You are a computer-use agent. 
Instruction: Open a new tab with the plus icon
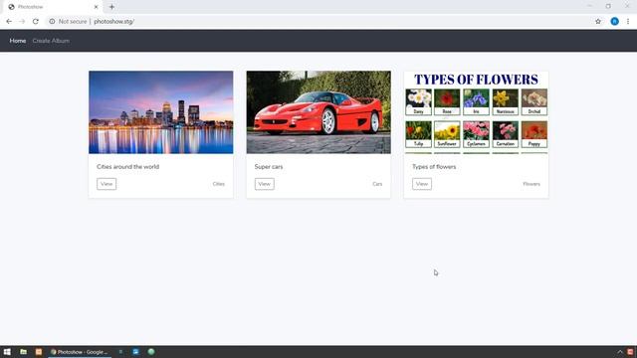coord(111,7)
